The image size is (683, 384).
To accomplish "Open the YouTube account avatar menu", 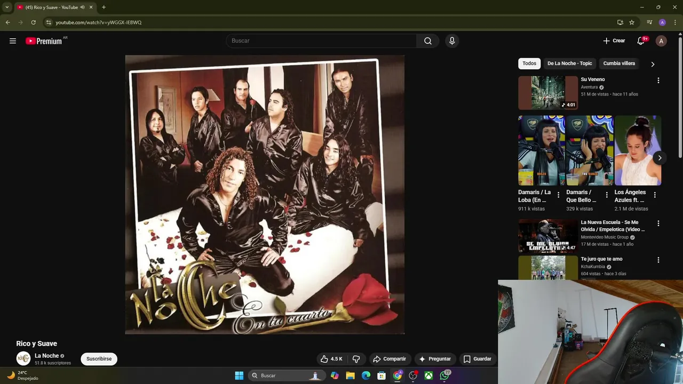I will 661,41.
